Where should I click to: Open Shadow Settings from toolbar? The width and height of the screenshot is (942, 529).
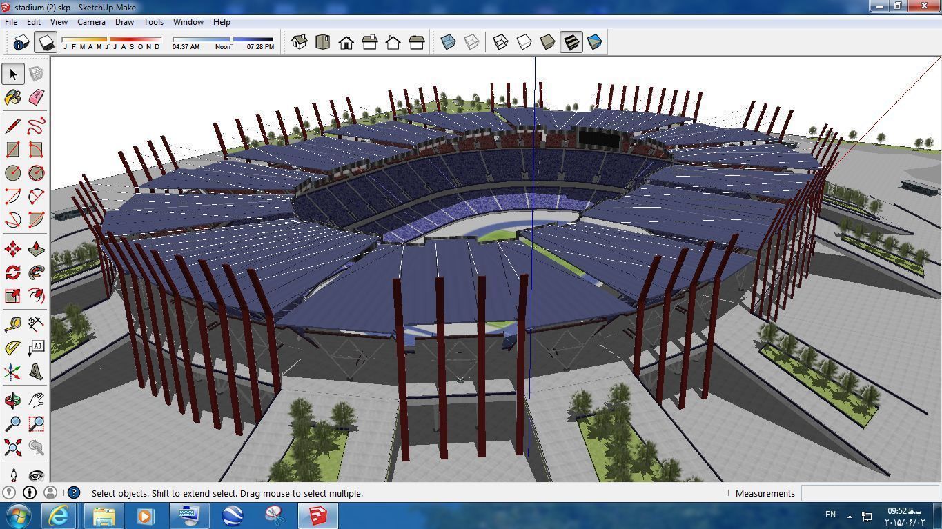20,43
